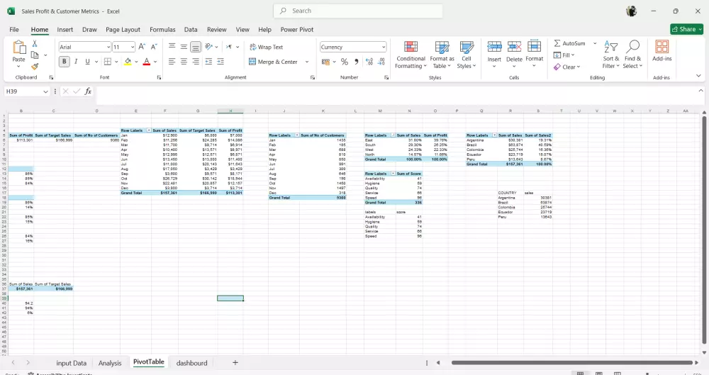This screenshot has width=709, height=375.
Task: Open Cell Styles gallery
Action: [x=467, y=55]
